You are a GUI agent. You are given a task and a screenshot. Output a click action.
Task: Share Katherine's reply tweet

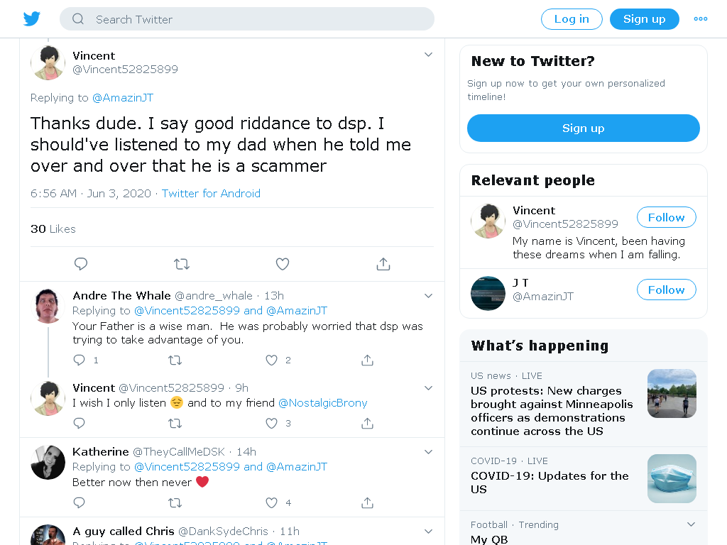coord(367,503)
